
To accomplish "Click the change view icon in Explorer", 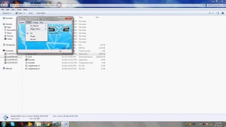I will pyautogui.click(x=210, y=13).
